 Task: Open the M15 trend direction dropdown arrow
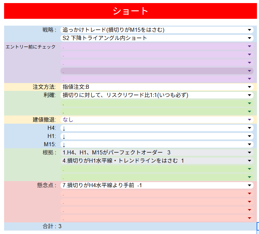[249, 144]
